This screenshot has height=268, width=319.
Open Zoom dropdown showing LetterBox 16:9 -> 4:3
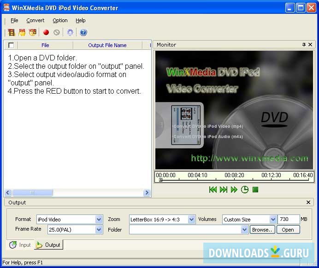coord(191,219)
